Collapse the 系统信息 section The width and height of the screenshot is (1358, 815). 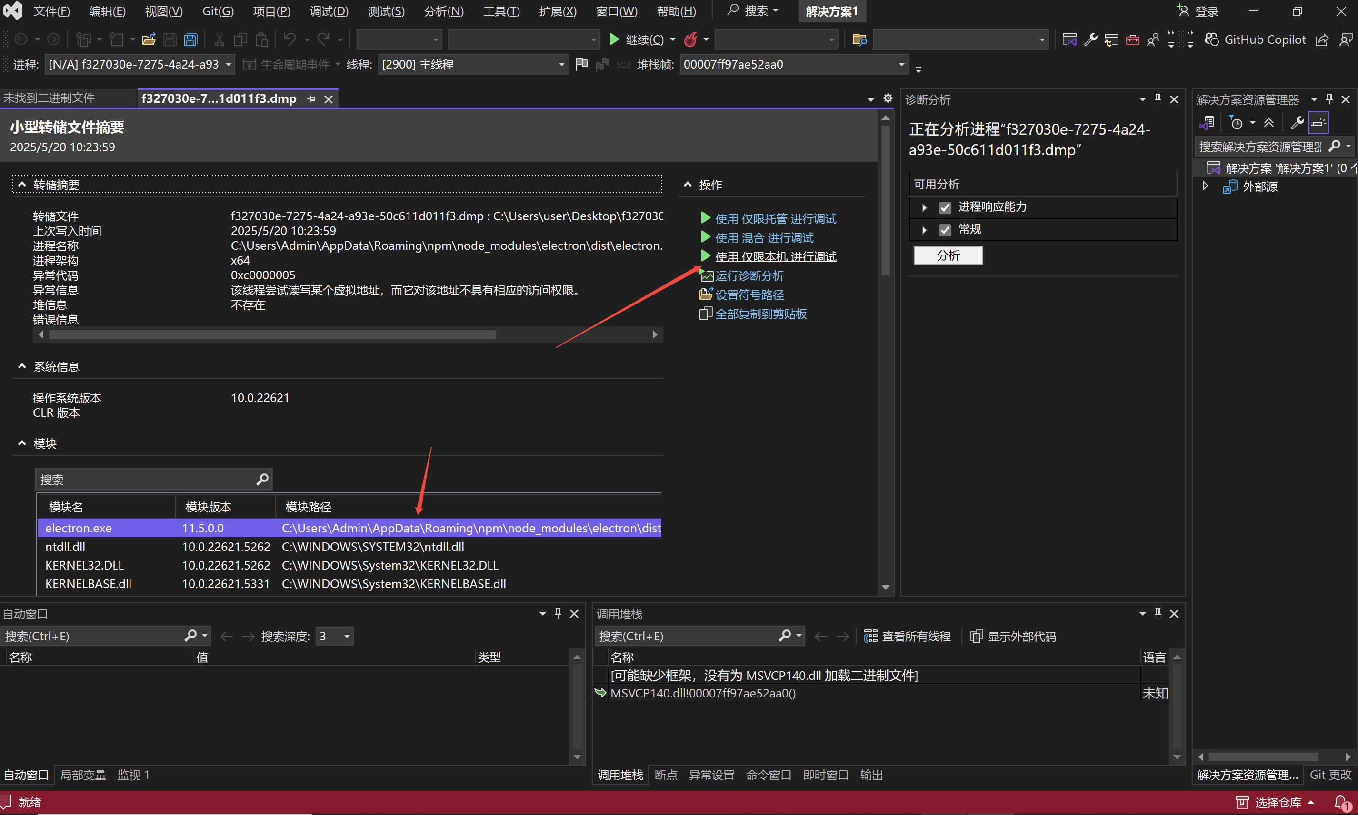point(22,366)
